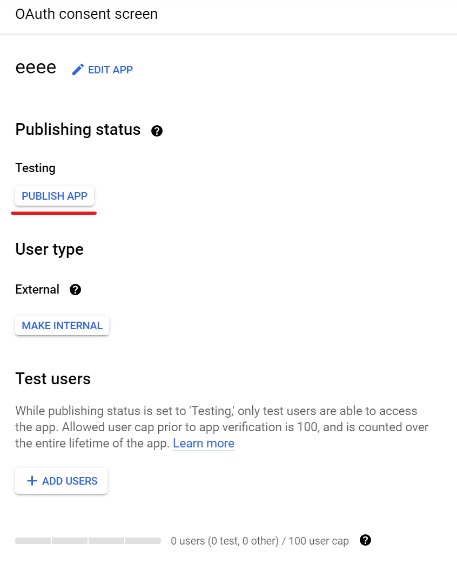Click the Test users section heading

tap(52, 378)
